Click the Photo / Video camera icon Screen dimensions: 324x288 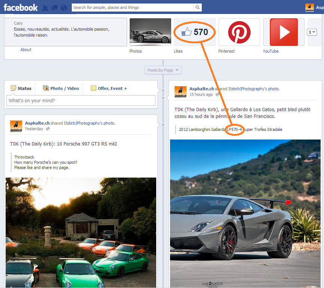point(46,88)
